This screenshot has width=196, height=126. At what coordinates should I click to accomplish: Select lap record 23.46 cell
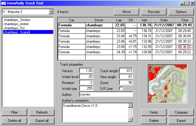pos(119,41)
